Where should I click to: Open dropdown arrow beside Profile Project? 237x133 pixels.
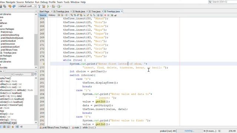coord(61,6)
